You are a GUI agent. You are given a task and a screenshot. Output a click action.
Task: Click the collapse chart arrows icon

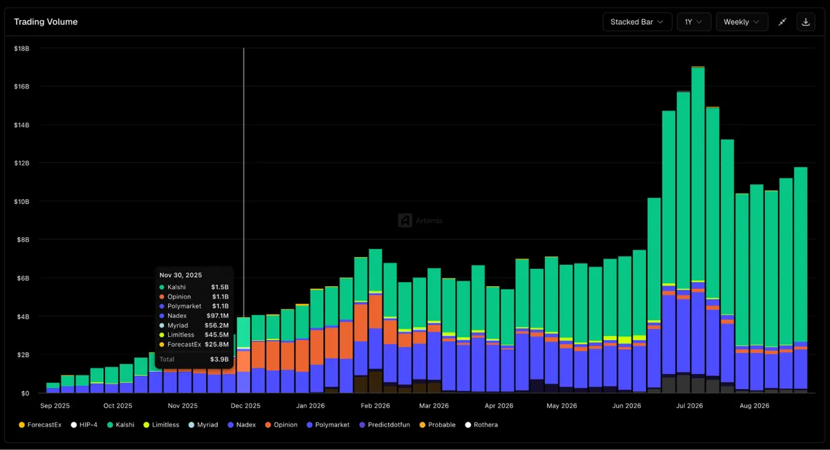[x=782, y=22]
